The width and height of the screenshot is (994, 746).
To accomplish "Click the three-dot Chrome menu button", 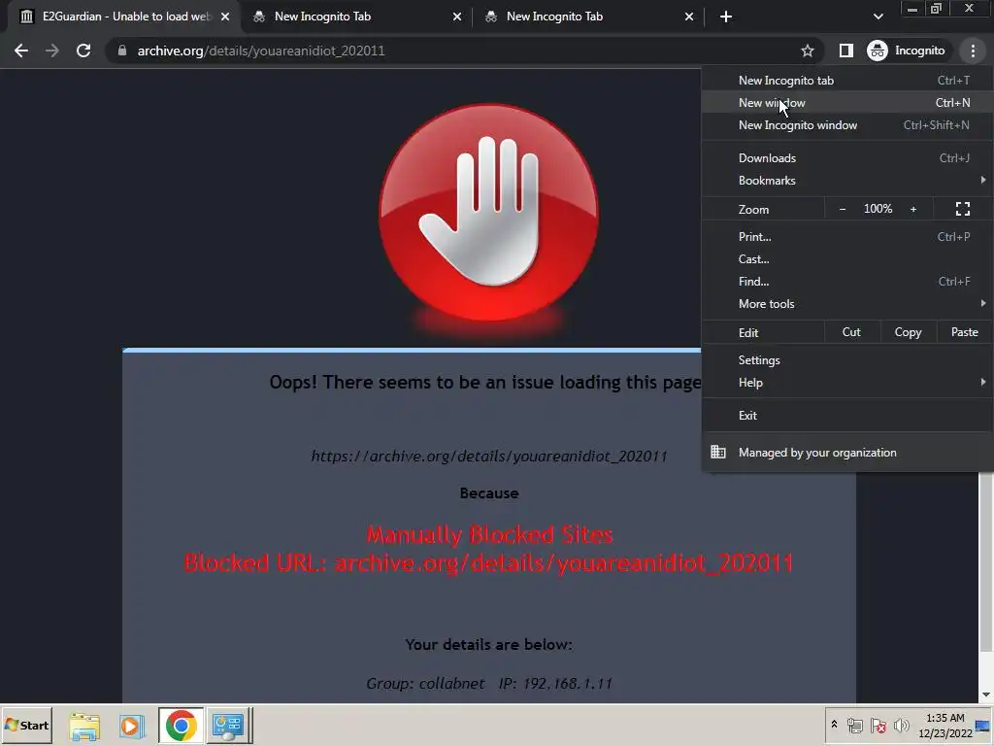I will click(973, 51).
